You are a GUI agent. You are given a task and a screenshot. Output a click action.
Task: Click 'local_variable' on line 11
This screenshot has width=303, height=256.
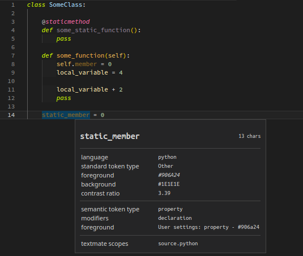pos(82,89)
